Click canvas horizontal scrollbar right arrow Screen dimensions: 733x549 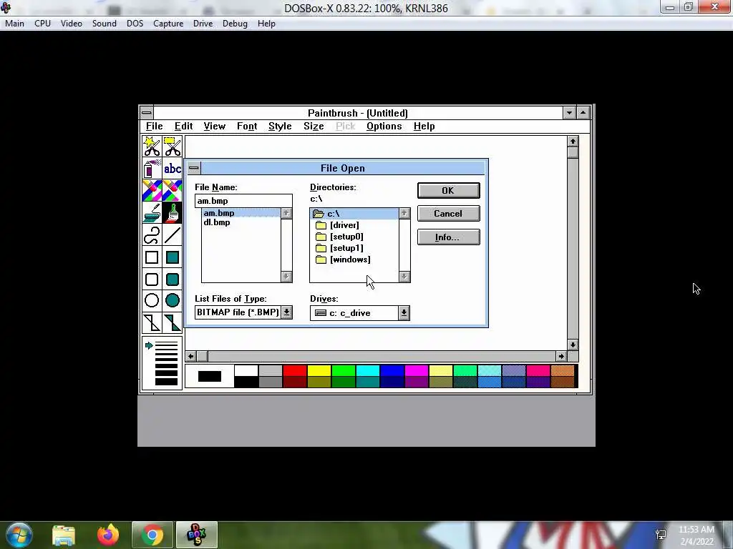(561, 356)
